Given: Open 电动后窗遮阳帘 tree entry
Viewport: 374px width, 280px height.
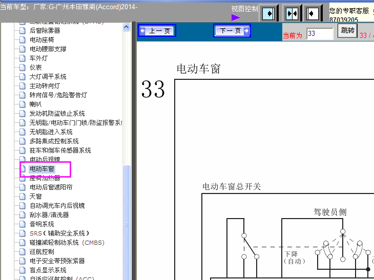Looking at the screenshot, I should click(x=51, y=187).
